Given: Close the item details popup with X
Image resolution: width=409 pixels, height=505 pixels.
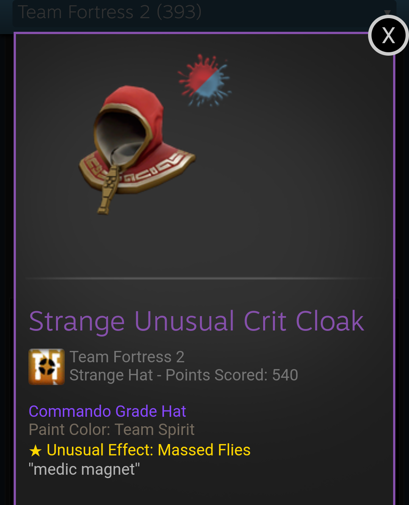Looking at the screenshot, I should tap(389, 35).
